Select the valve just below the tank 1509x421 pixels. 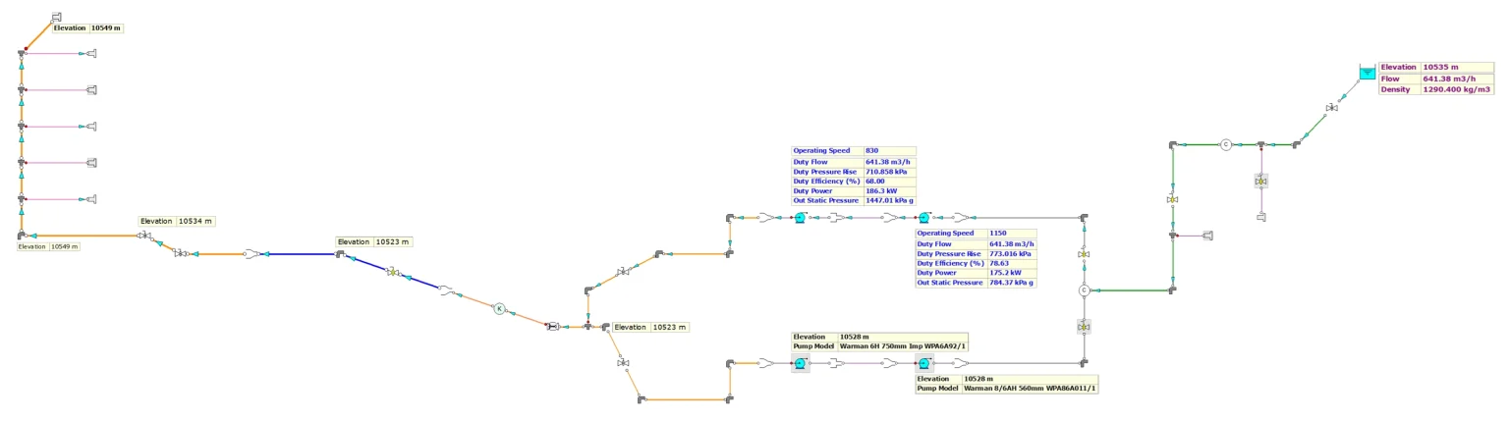pyautogui.click(x=1331, y=107)
